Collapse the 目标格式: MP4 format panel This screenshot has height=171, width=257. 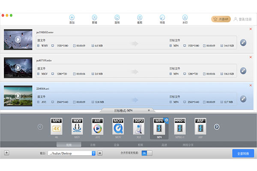click(x=149, y=110)
